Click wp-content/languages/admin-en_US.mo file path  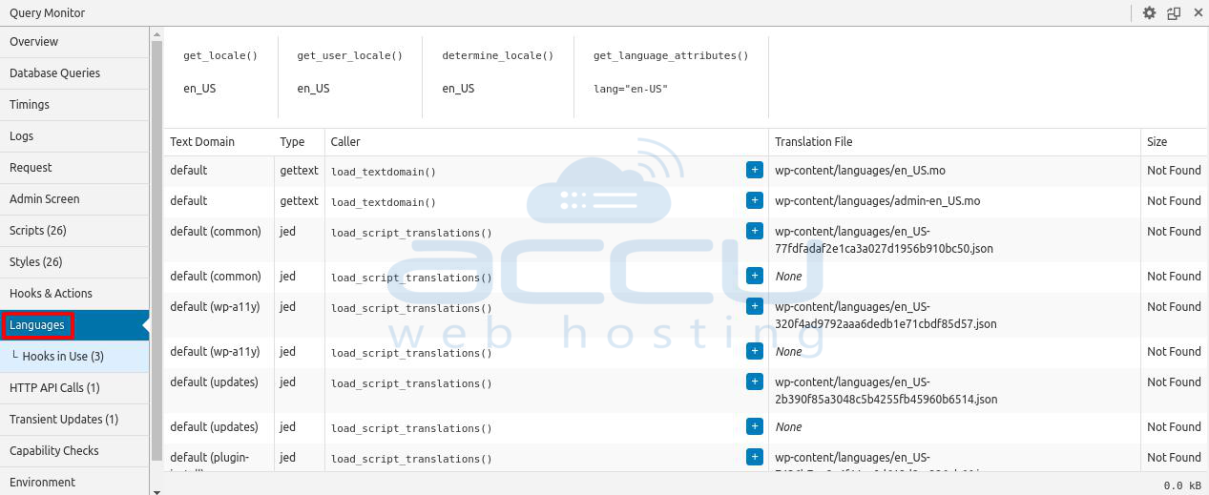(x=877, y=200)
